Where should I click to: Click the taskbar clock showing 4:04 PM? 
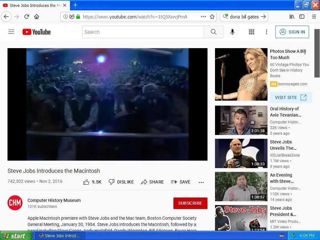(307, 236)
